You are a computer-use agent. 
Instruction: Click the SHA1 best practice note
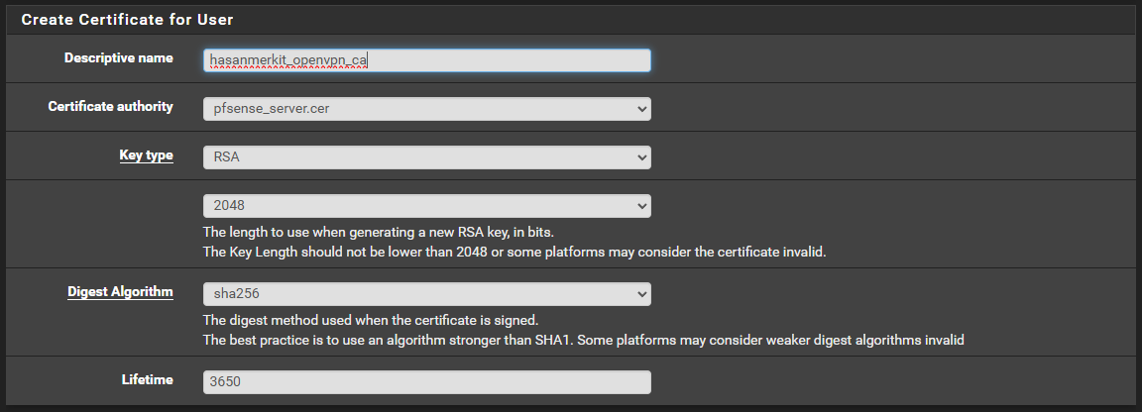point(583,340)
